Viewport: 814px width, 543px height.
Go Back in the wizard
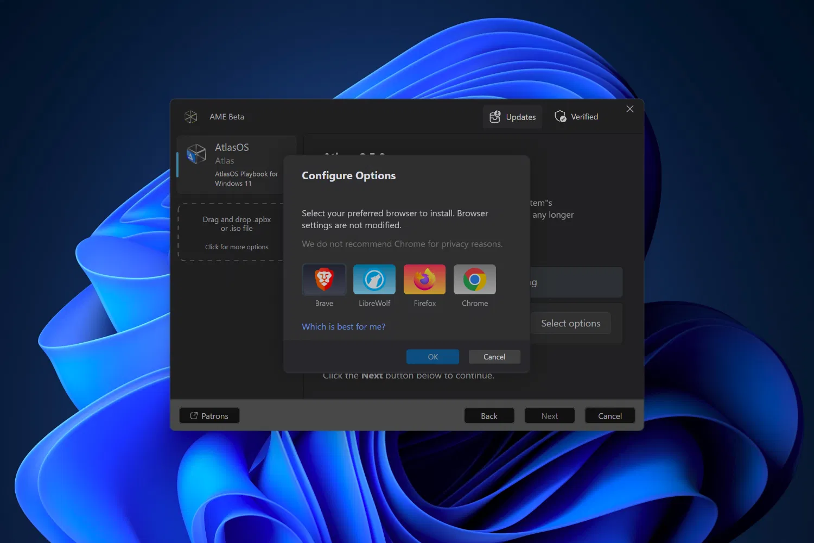[489, 416]
